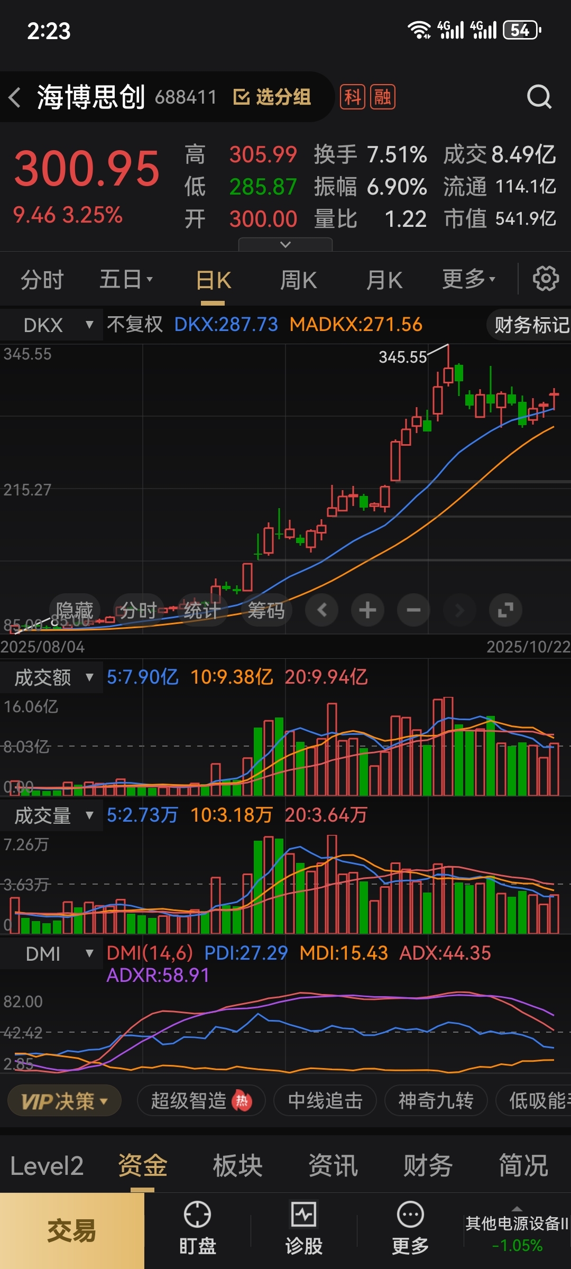571x1269 pixels.
Task: Open 成交量 indicator dropdown
Action: click(52, 815)
